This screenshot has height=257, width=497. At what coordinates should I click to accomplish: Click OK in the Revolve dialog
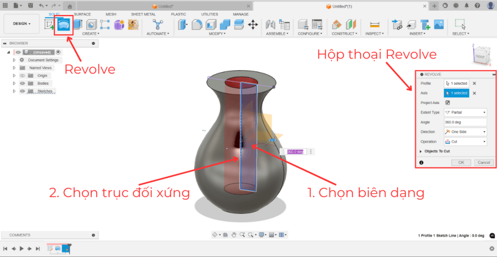[x=461, y=163]
